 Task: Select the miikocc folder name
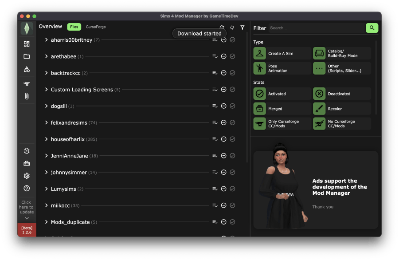60,205
